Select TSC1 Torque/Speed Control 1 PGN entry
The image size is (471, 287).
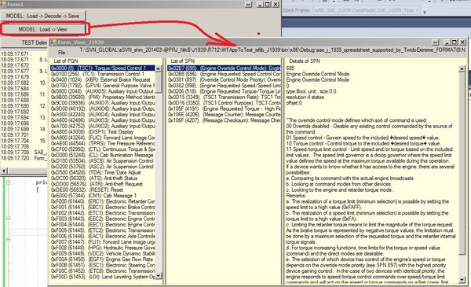pyautogui.click(x=103, y=68)
